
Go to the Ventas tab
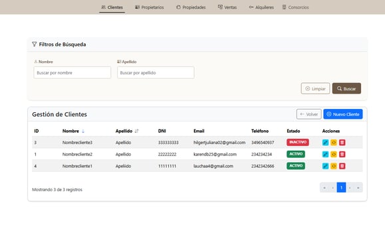(227, 7)
